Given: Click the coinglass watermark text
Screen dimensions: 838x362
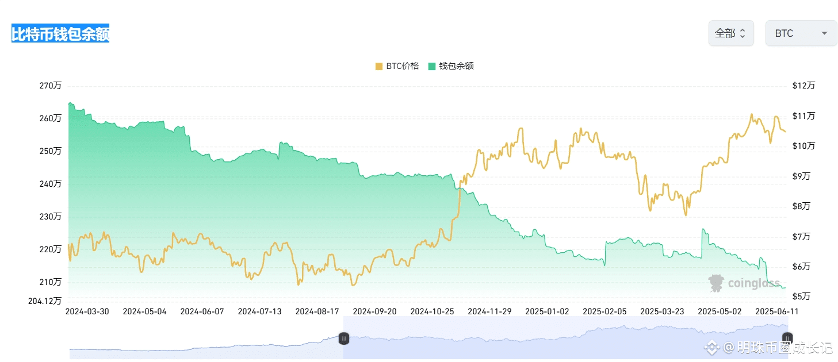Looking at the screenshot, I should coord(753,283).
